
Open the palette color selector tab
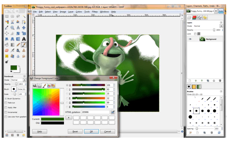[53, 85]
